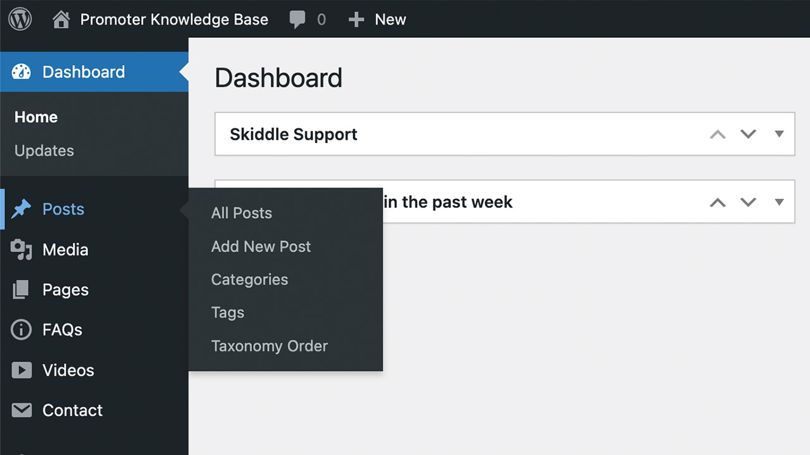Toggle the Skiddle Support panel triangle
The image size is (810, 455).
[x=779, y=134]
